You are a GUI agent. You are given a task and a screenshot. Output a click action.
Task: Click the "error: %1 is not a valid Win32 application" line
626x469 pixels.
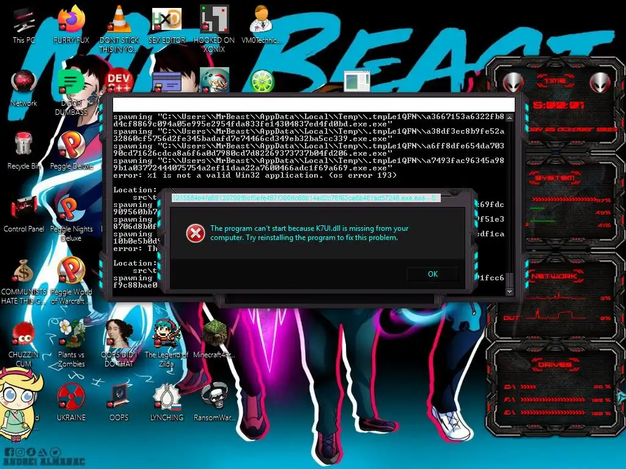click(x=255, y=175)
